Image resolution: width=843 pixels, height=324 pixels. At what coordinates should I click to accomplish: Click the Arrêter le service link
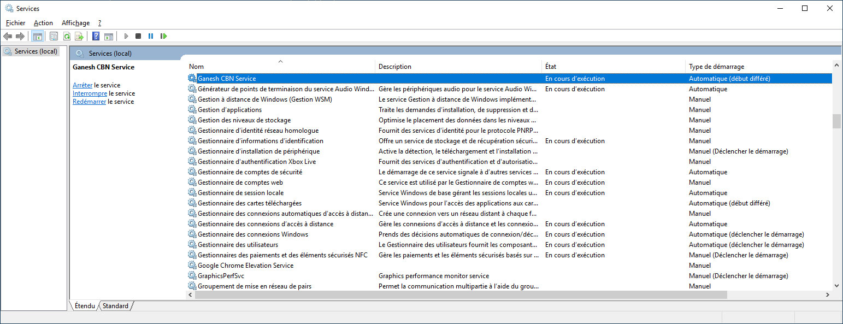pyautogui.click(x=82, y=85)
